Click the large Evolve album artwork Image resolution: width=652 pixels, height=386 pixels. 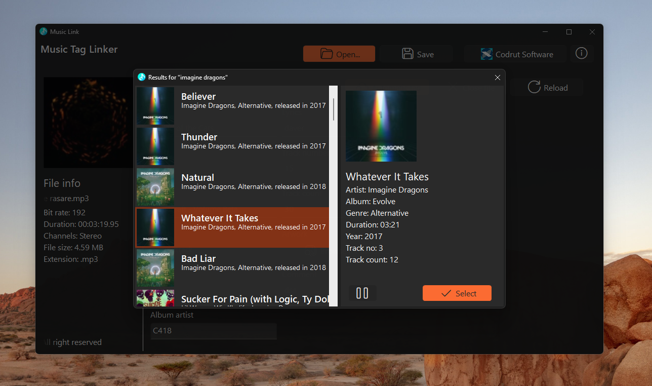click(x=381, y=126)
